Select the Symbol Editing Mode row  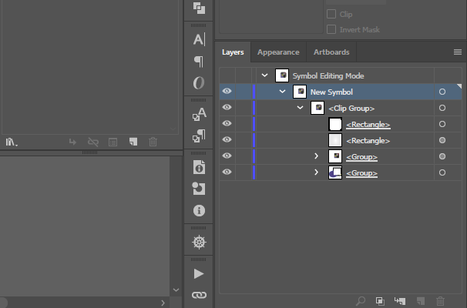341,75
